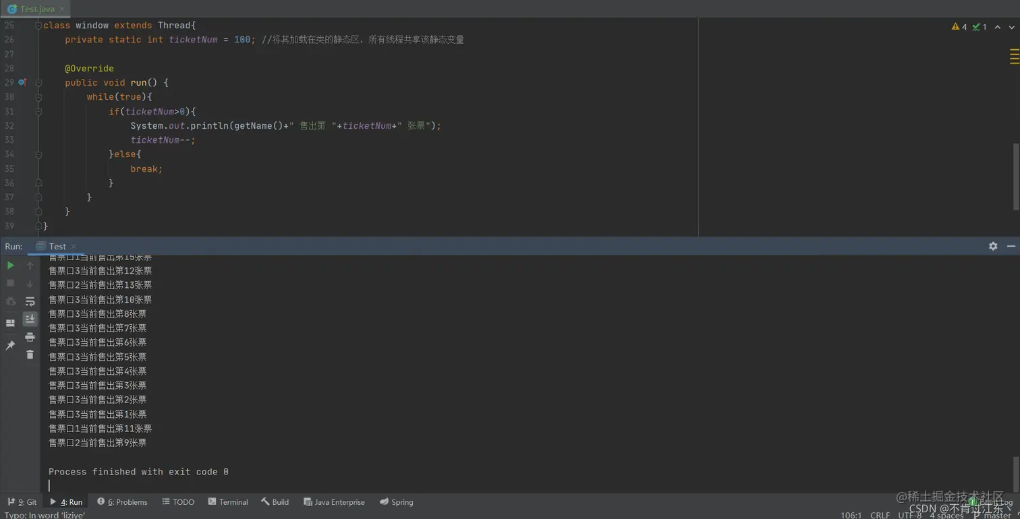Click the console line '售票口3当前售出第12张票'

[x=101, y=271]
